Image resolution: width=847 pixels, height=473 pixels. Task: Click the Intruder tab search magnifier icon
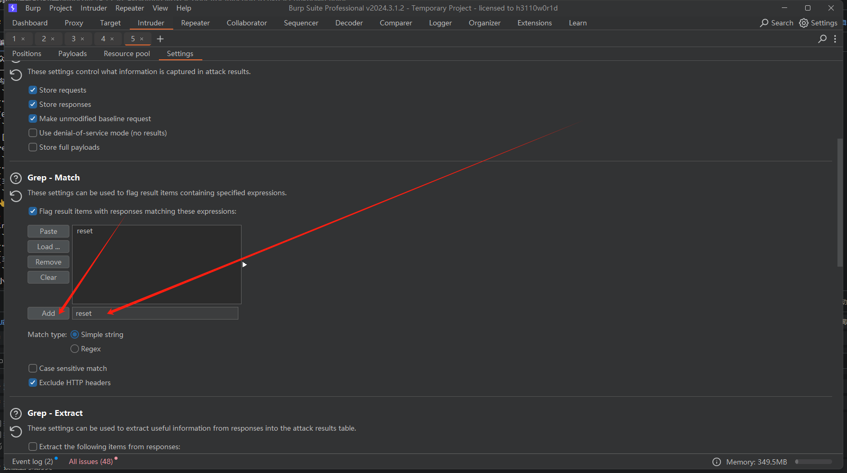[x=822, y=39]
